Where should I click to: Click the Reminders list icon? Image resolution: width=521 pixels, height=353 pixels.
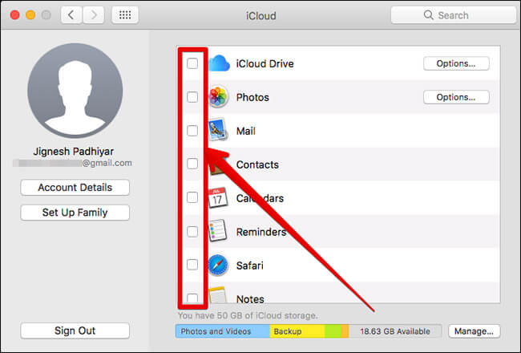tap(218, 230)
